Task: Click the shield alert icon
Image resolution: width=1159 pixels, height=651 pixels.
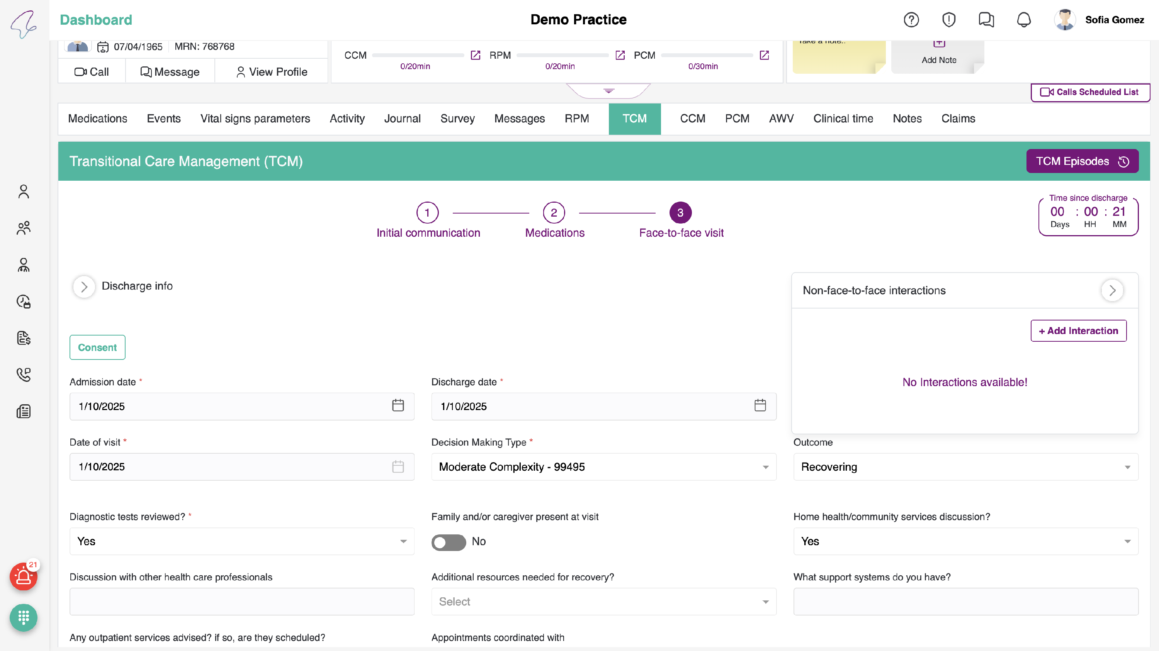Action: tap(948, 20)
